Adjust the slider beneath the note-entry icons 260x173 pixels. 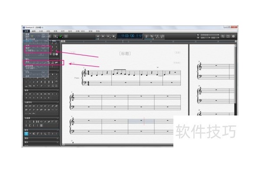point(154,39)
